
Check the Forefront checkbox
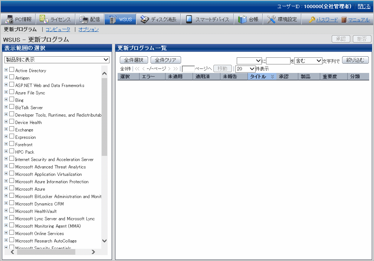[x=12, y=144]
